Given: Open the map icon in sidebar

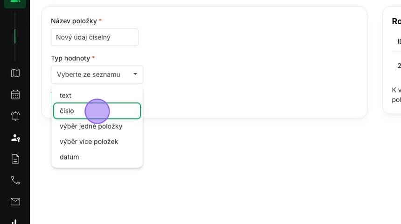Looking at the screenshot, I should (15, 73).
